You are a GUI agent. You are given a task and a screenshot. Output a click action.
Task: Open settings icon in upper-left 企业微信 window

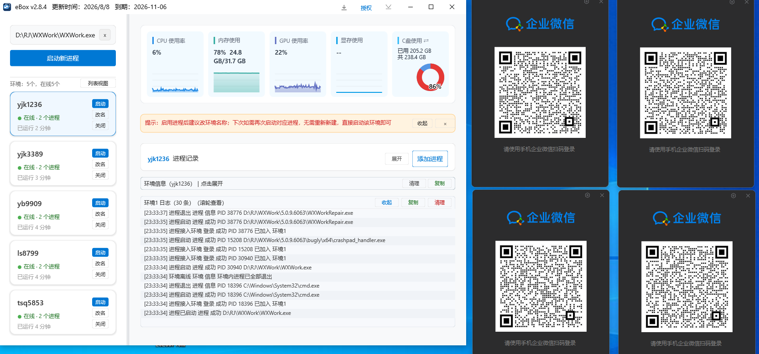point(587,2)
